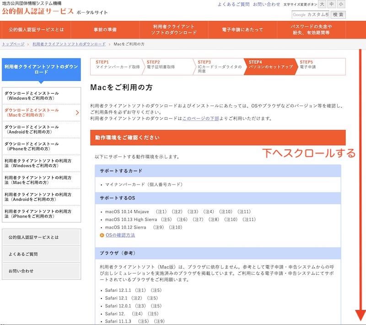The height and width of the screenshot is (325, 366).
Task: Open 利用者クライアントソフトのダウンロード in the orange navigation bar
Action: (x=174, y=30)
